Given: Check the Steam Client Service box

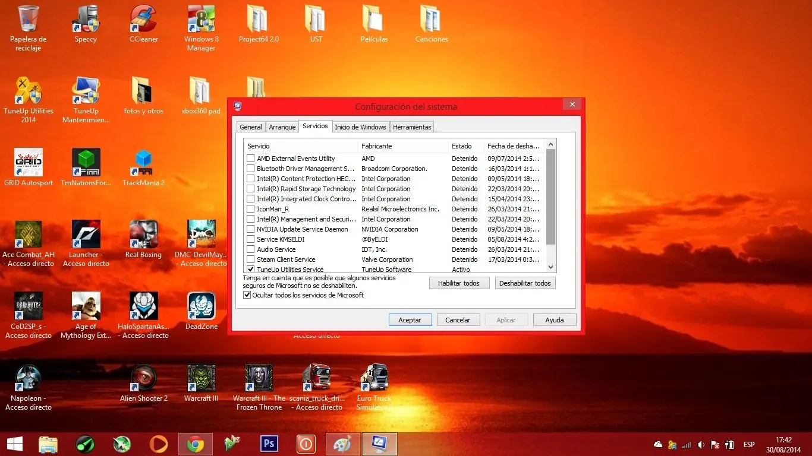Looking at the screenshot, I should click(251, 259).
